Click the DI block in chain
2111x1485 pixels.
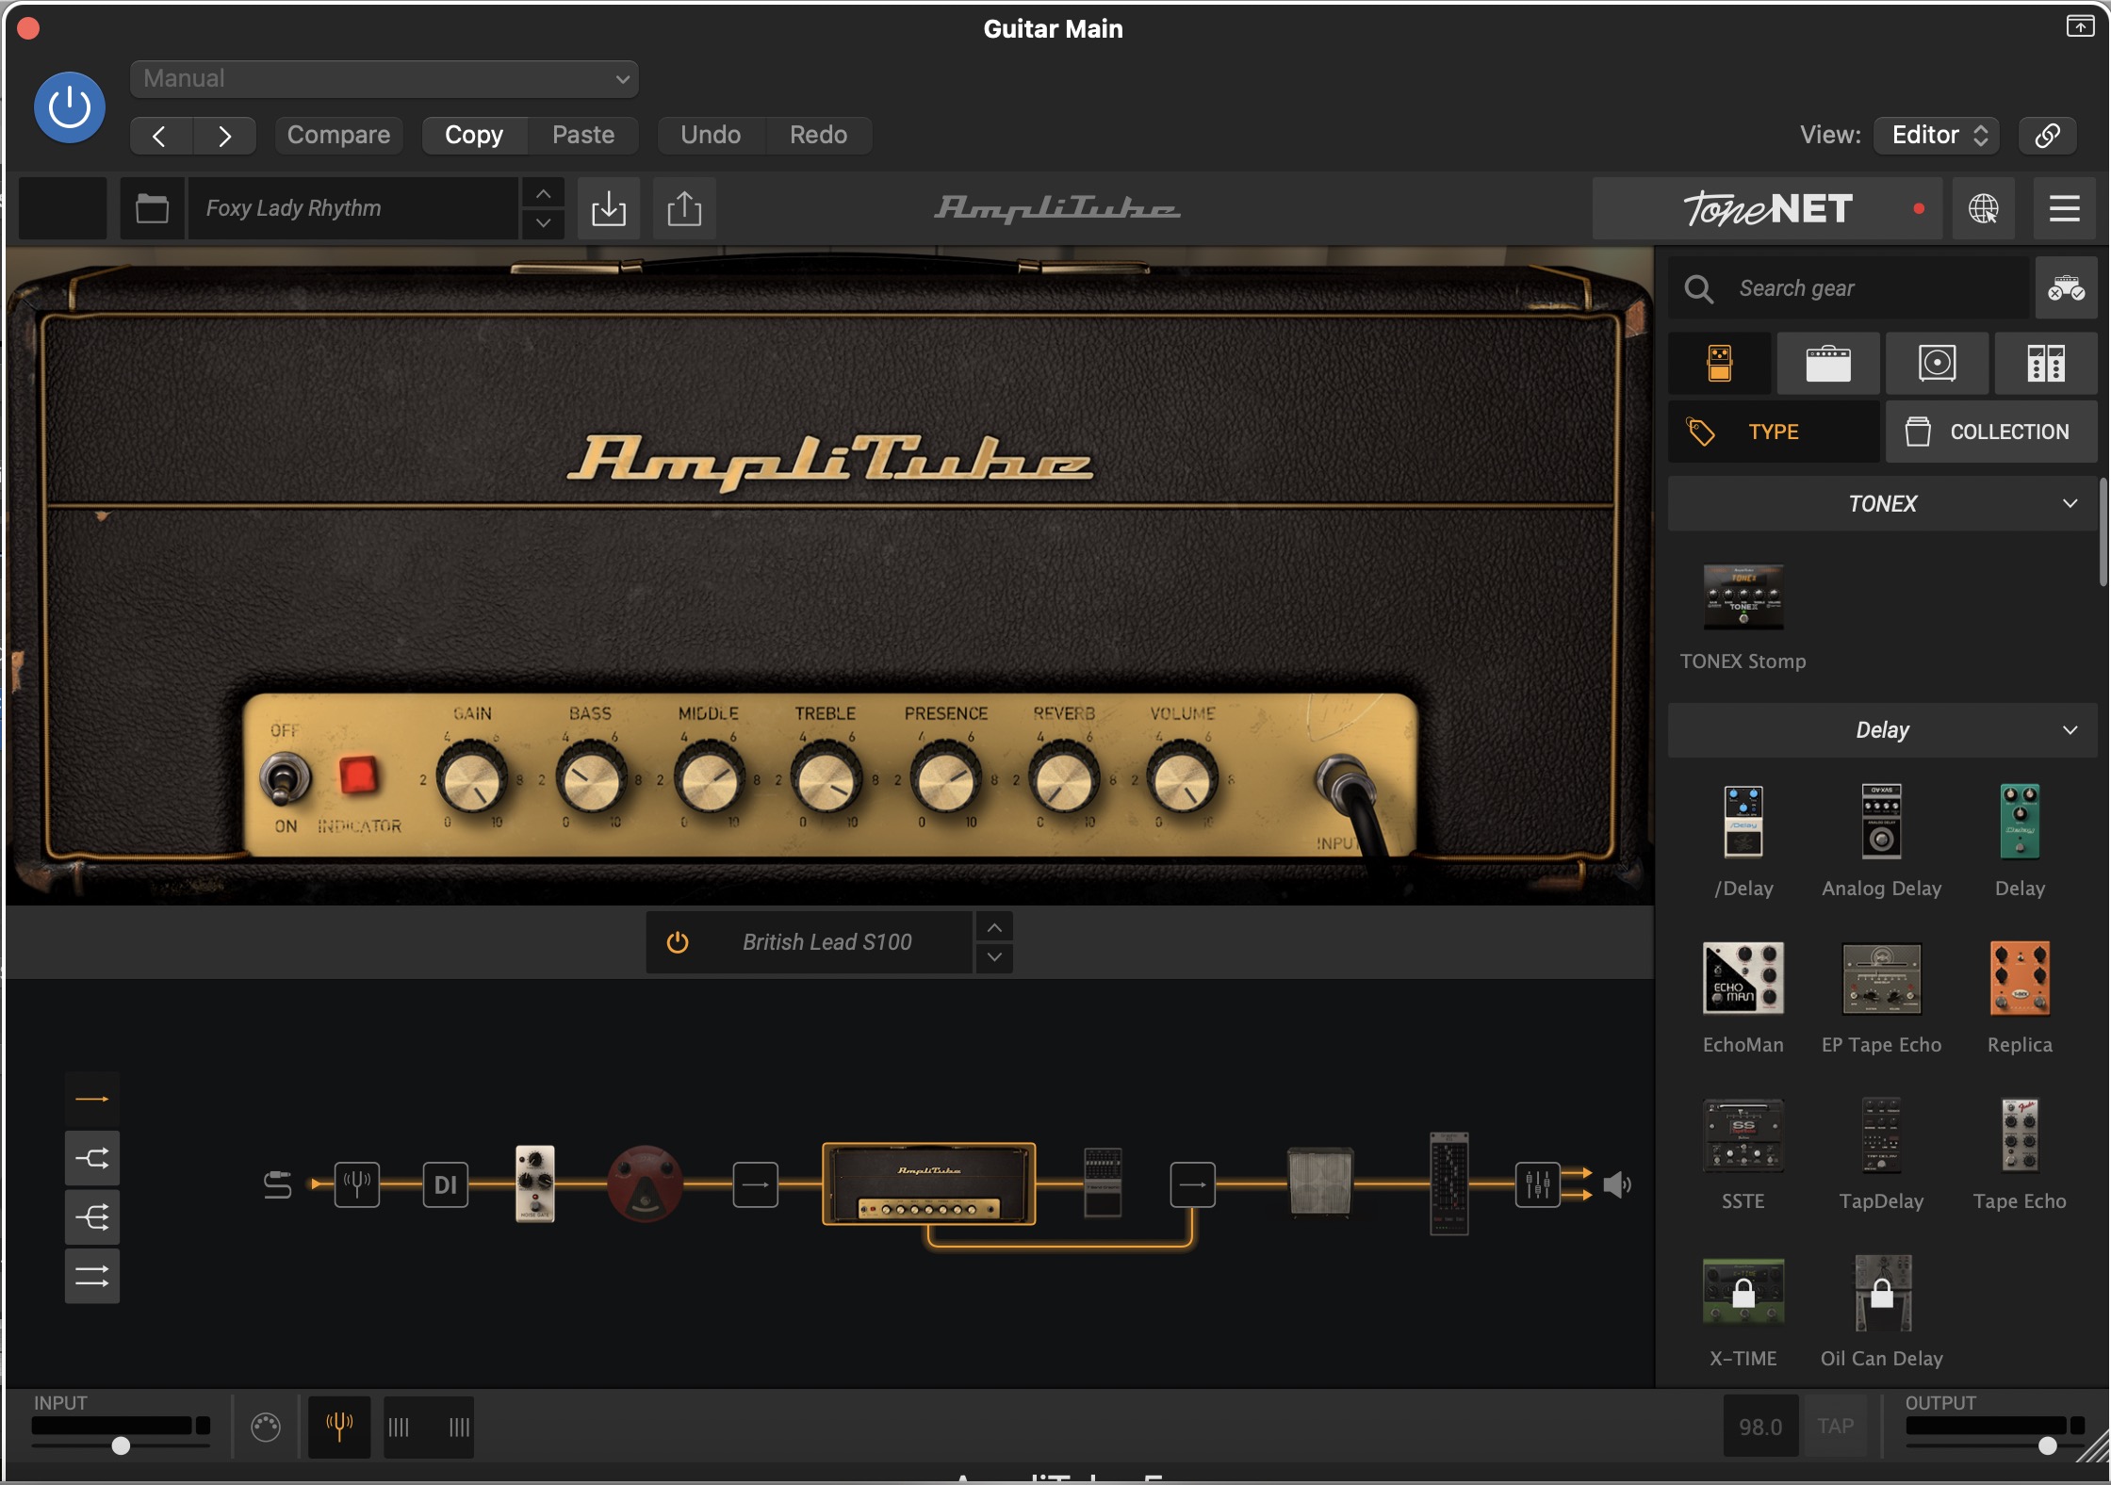point(446,1184)
